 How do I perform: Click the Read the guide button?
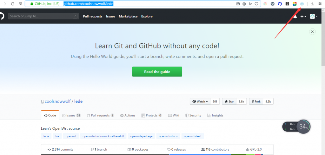pyautogui.click(x=157, y=72)
